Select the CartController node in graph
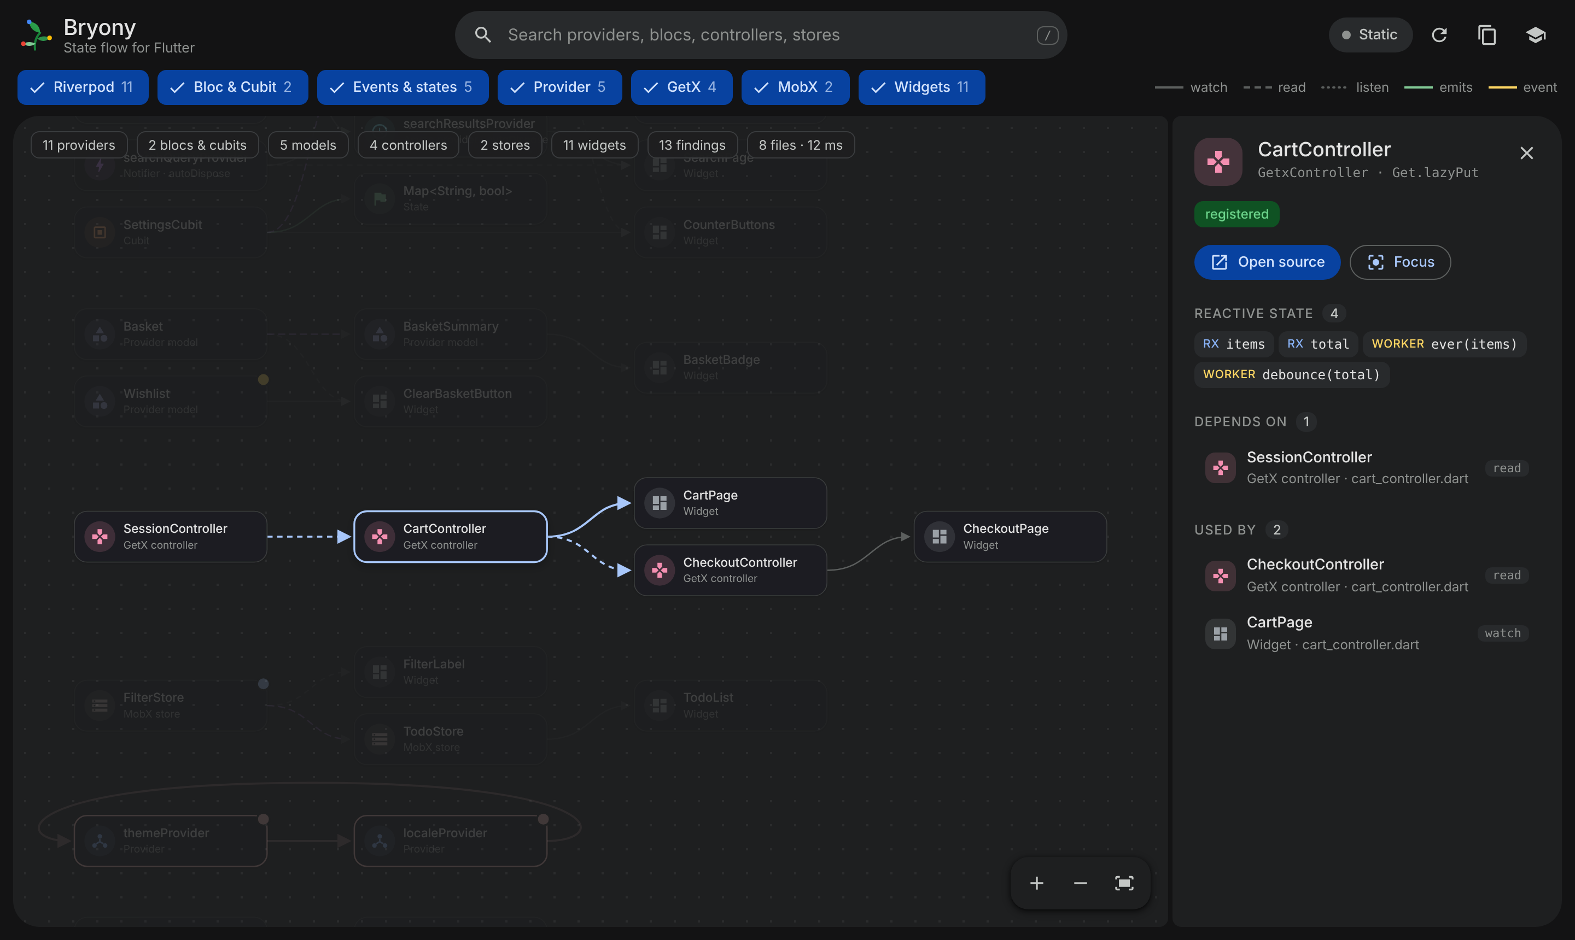Image resolution: width=1575 pixels, height=940 pixels. (x=451, y=537)
